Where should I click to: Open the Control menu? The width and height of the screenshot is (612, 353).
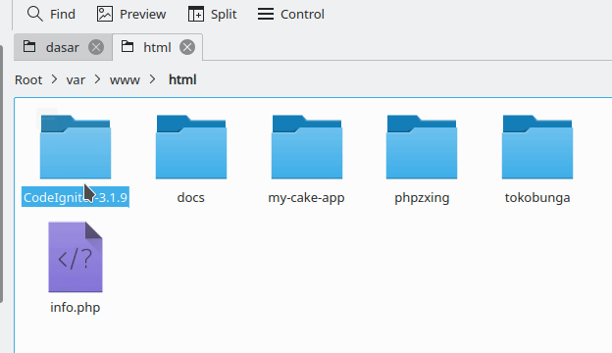click(290, 14)
